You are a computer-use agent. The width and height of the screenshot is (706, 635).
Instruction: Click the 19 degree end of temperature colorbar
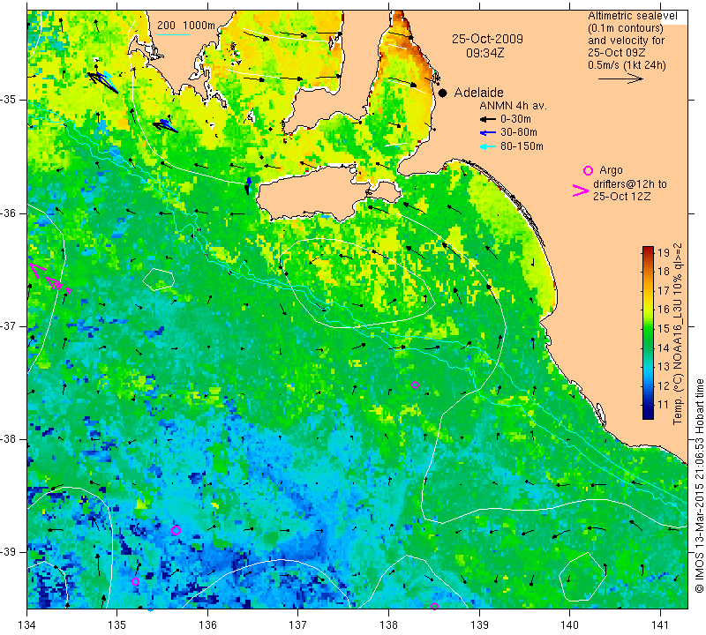pos(648,249)
